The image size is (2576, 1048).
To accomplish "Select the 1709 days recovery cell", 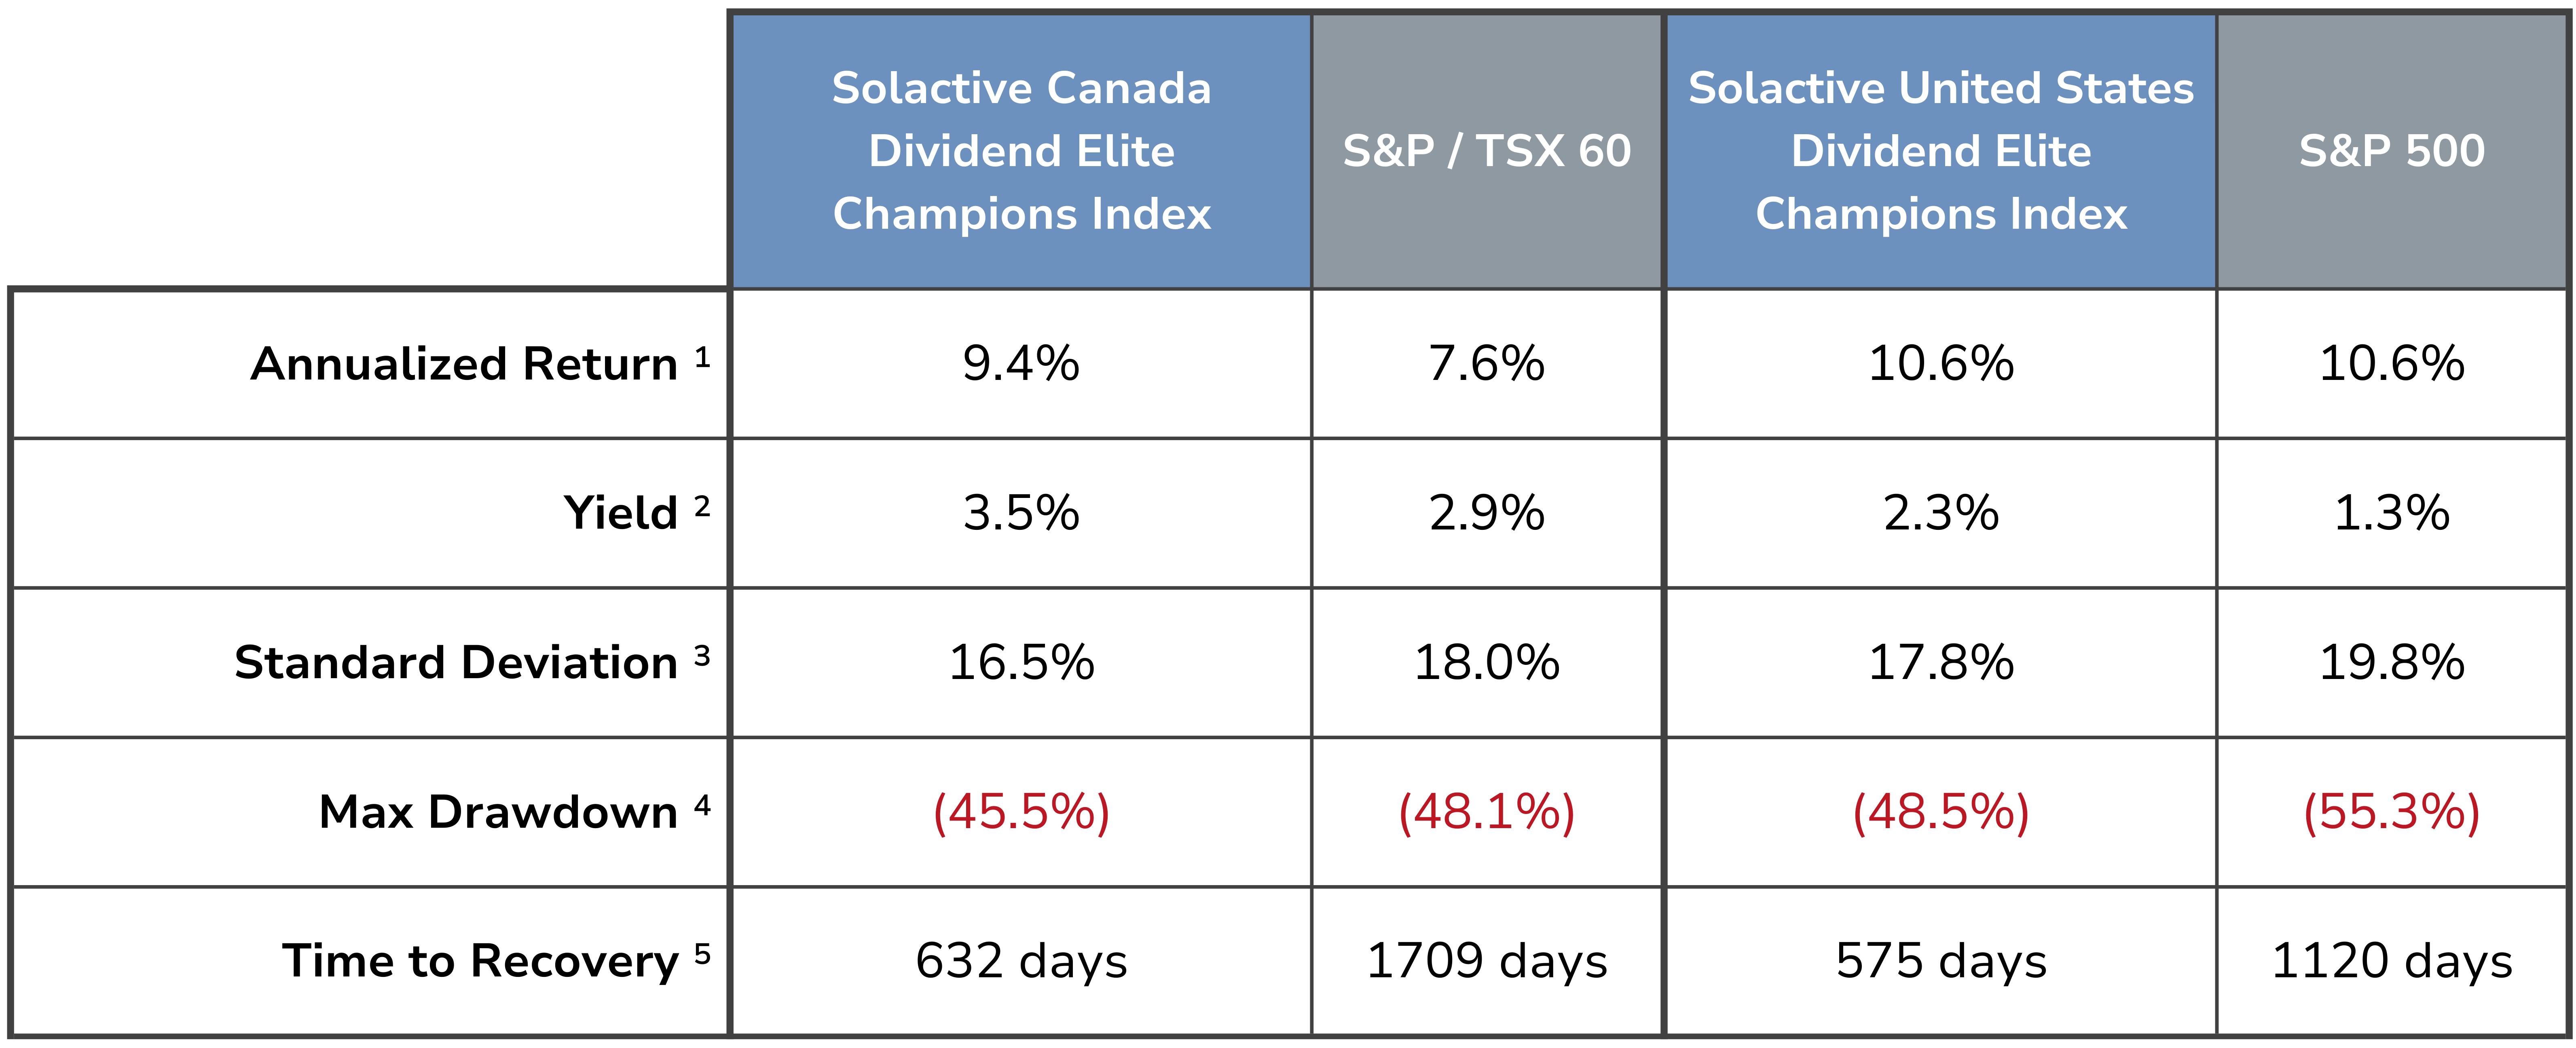I will point(1487,961).
